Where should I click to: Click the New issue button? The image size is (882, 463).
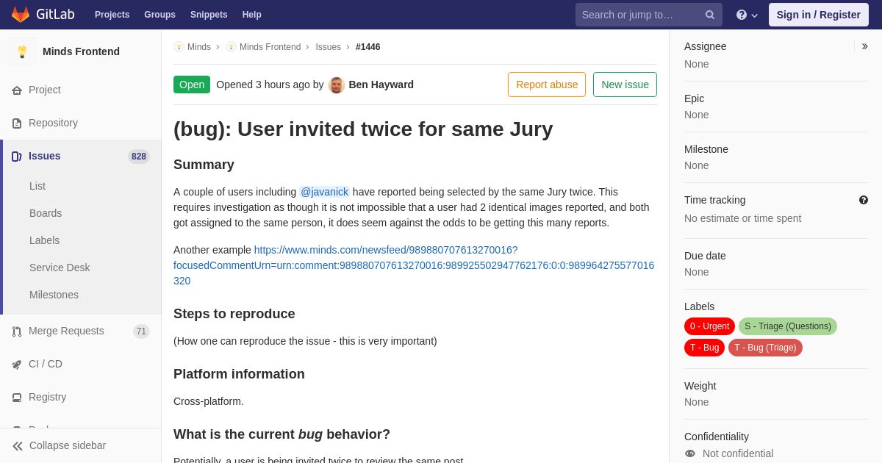click(x=625, y=85)
